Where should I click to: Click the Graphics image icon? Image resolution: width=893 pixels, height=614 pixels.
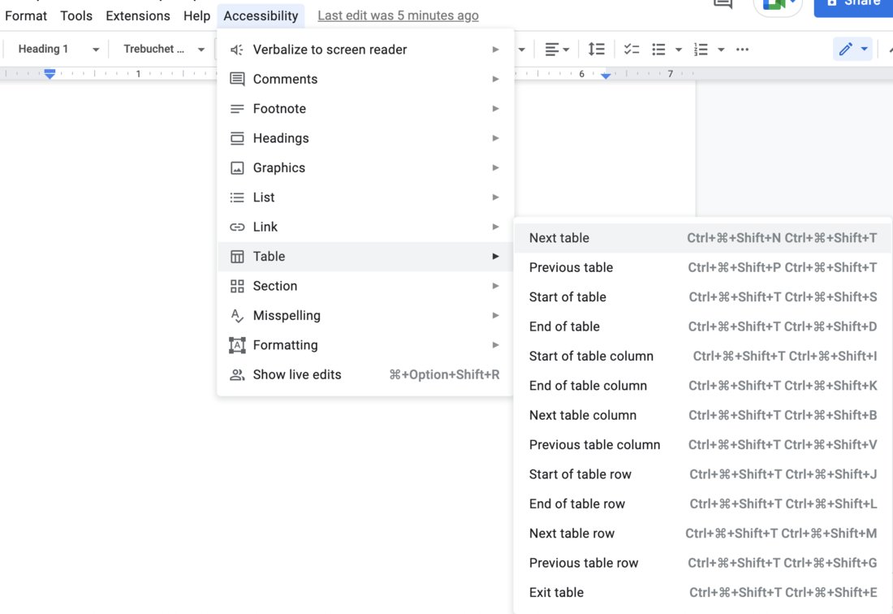click(237, 168)
